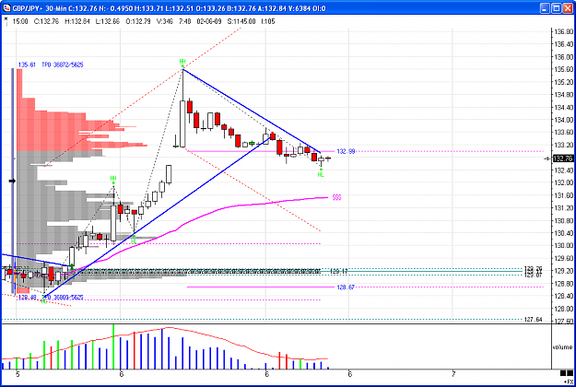
Task: Click the HL marker near 130.20 swing low
Action: coord(134,240)
